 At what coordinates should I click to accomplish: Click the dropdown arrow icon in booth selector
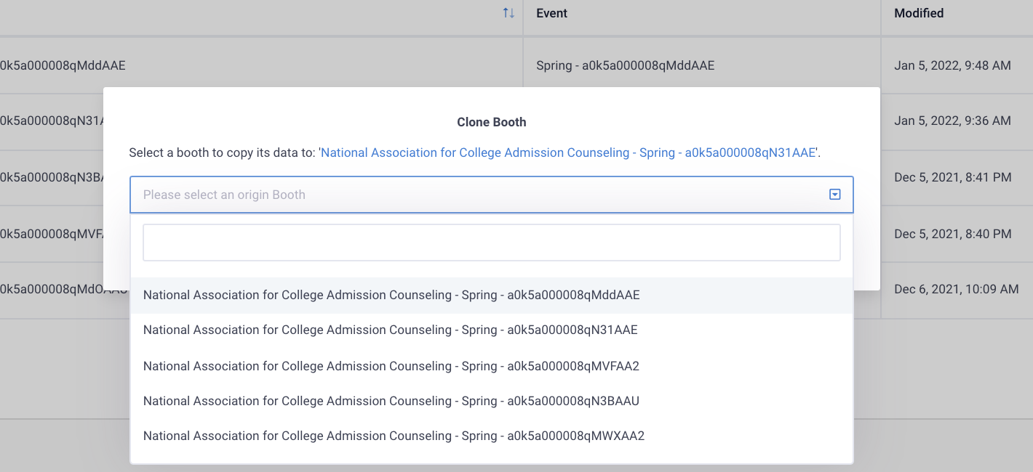pos(835,195)
